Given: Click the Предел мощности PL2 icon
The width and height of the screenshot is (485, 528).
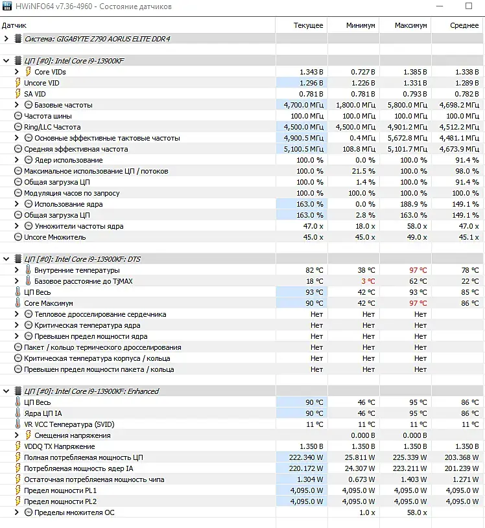Looking at the screenshot, I should coord(18,501).
